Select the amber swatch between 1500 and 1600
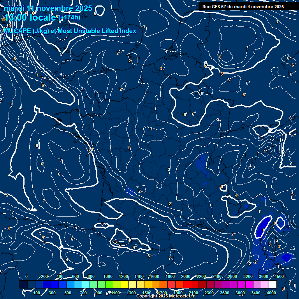 point(148,284)
